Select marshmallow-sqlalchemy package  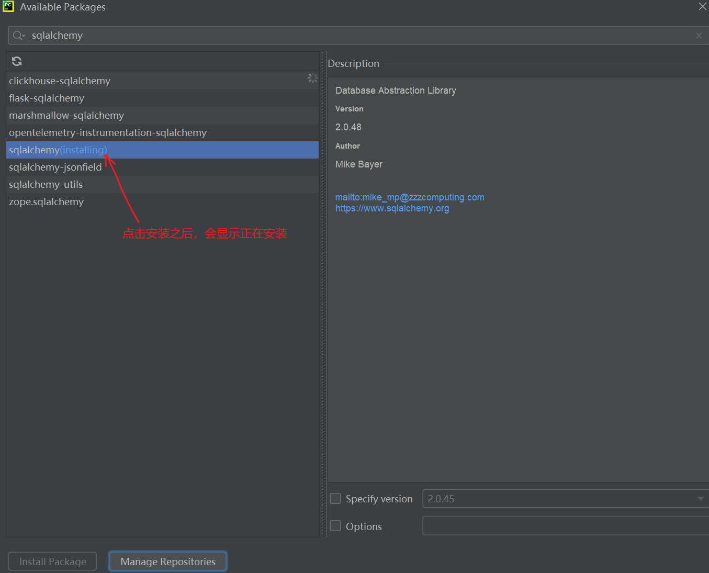click(162, 115)
